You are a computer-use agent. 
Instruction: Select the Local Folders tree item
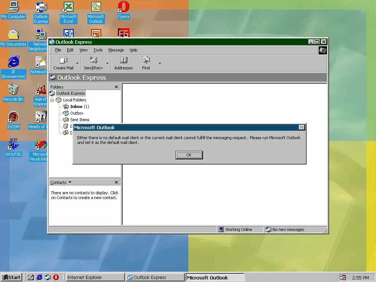coord(74,100)
